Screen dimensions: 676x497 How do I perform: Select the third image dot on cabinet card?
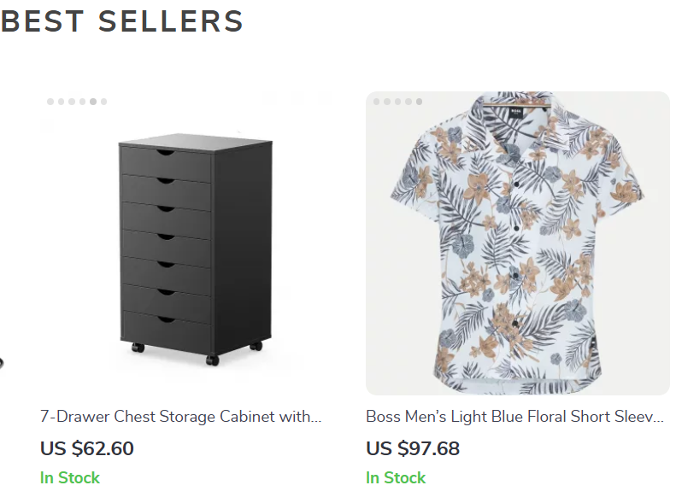[x=72, y=102]
